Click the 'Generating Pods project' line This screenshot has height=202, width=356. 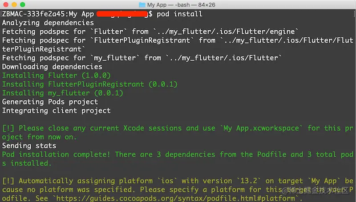coord(50,102)
